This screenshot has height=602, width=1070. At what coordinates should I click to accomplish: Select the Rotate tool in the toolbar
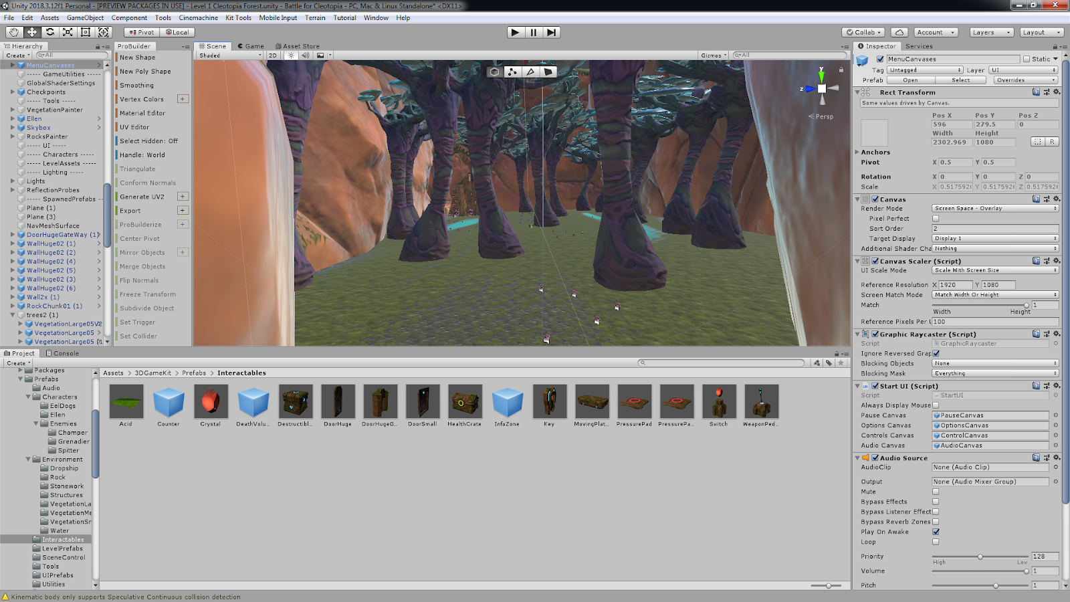coord(49,32)
